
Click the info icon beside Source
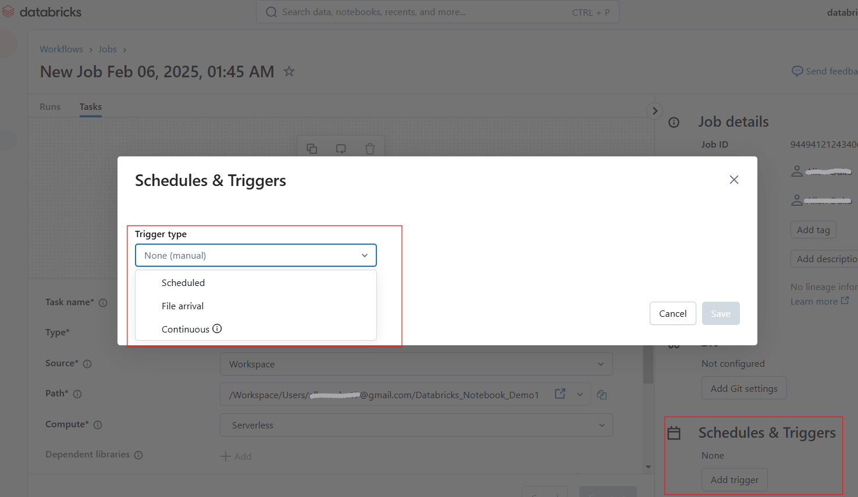(87, 364)
